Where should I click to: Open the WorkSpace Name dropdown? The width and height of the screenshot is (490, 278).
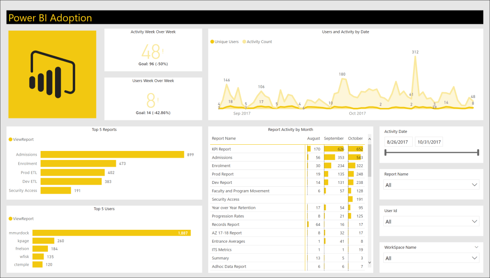[x=431, y=258]
